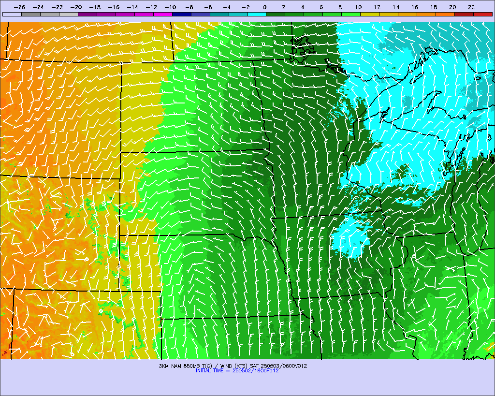
Task: Click the gold swatch between 12 and 14
Action: pyautogui.click(x=389, y=14)
